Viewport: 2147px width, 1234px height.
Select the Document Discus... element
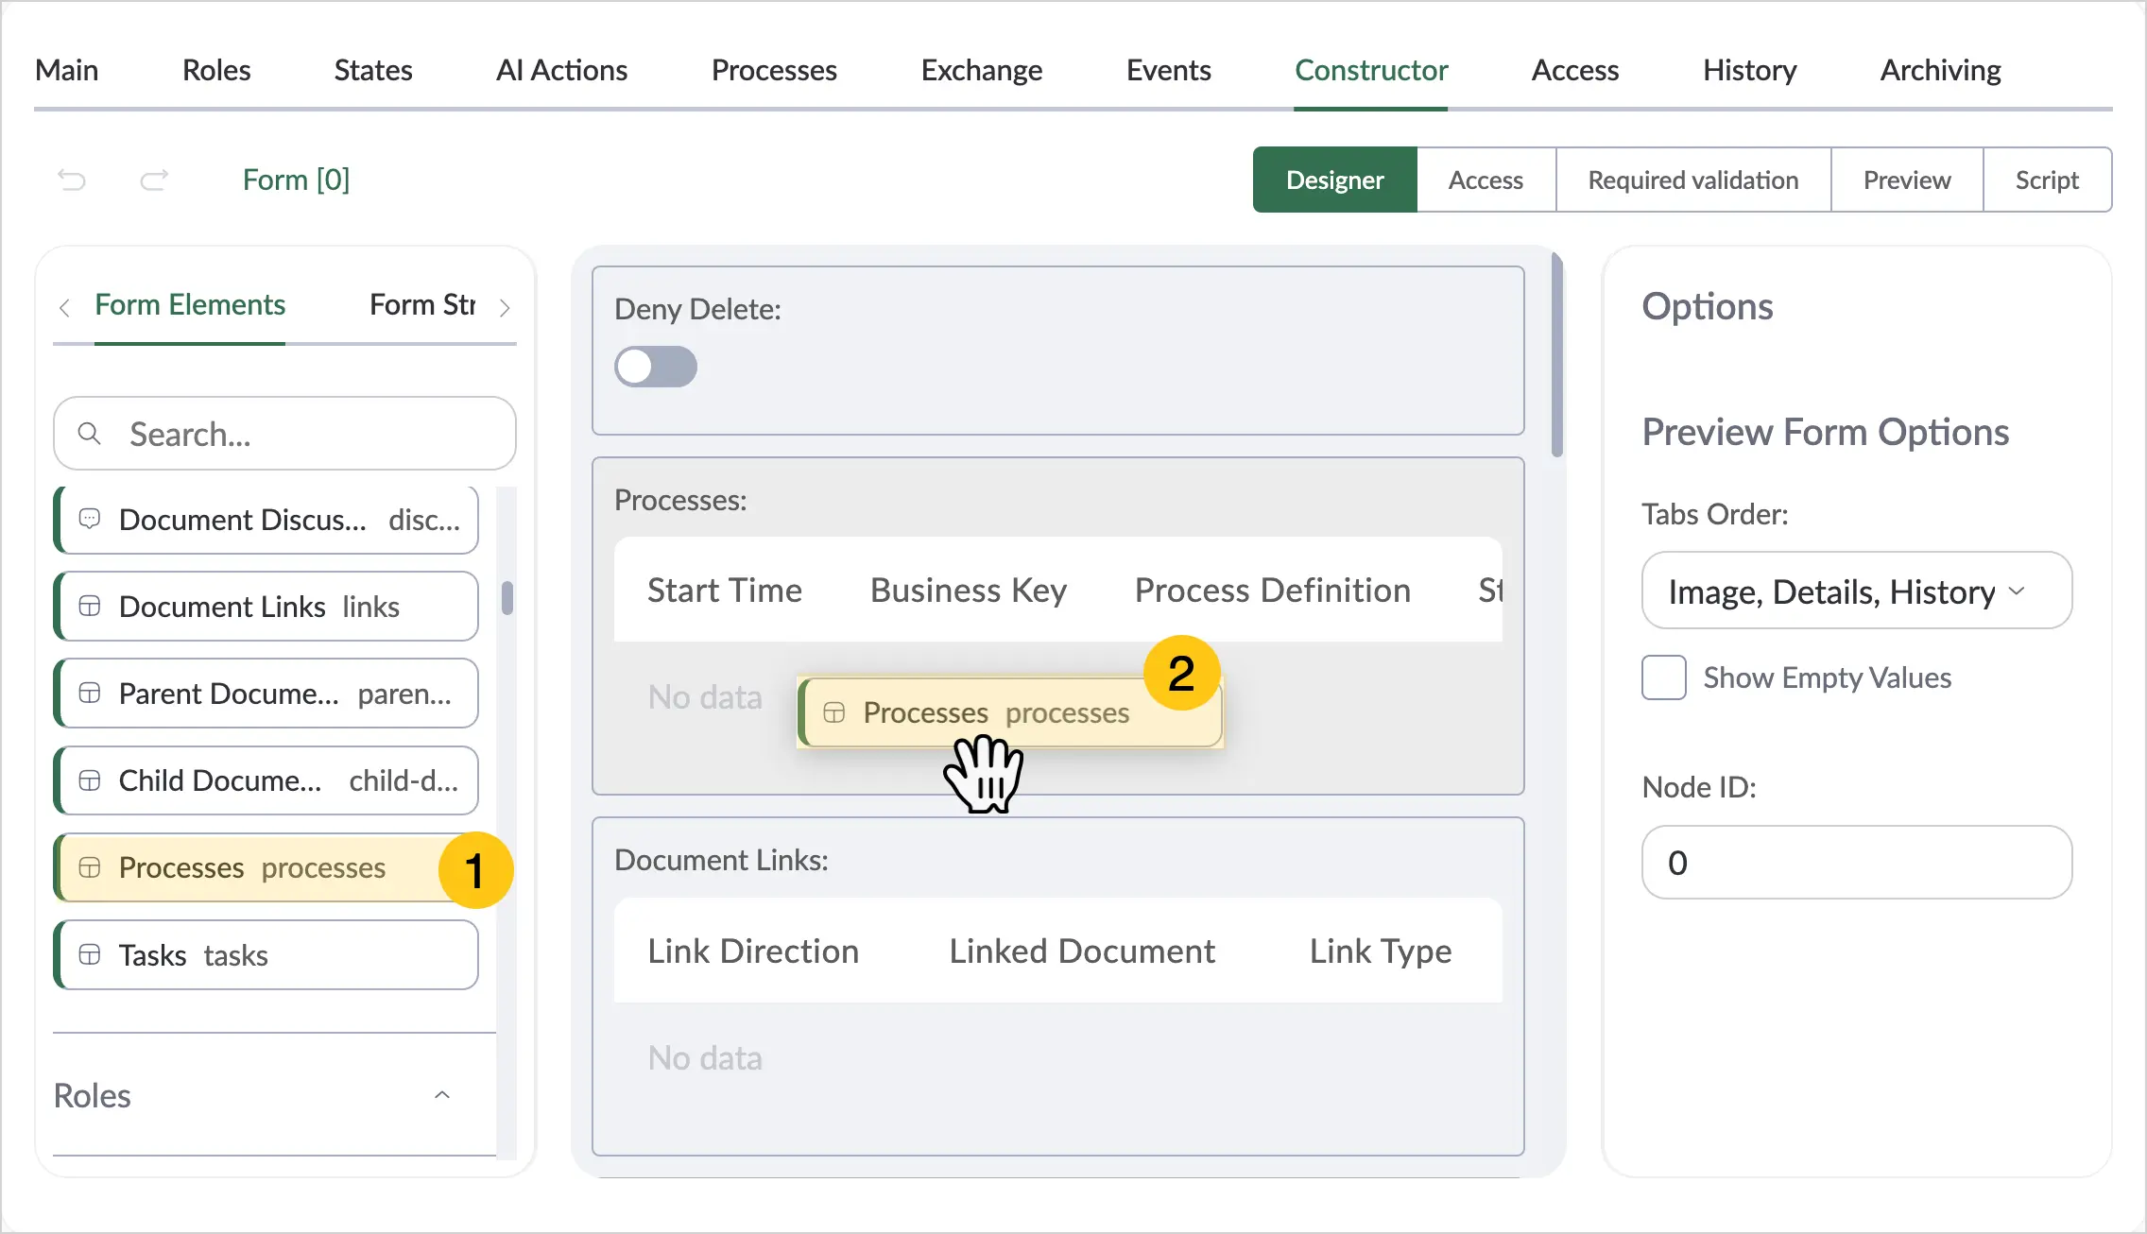click(267, 520)
